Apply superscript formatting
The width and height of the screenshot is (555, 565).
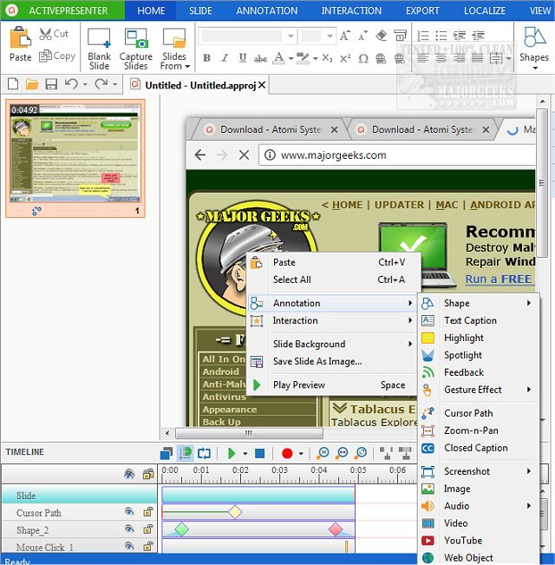tap(345, 58)
